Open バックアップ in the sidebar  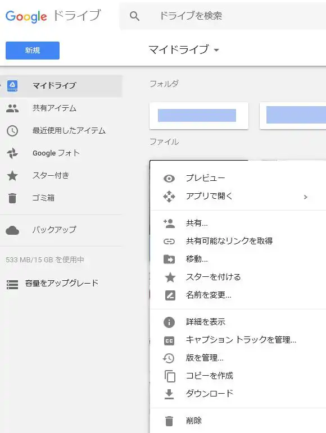point(54,230)
